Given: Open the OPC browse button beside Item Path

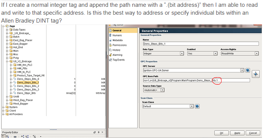Looking at the screenshot, I should [256, 74].
